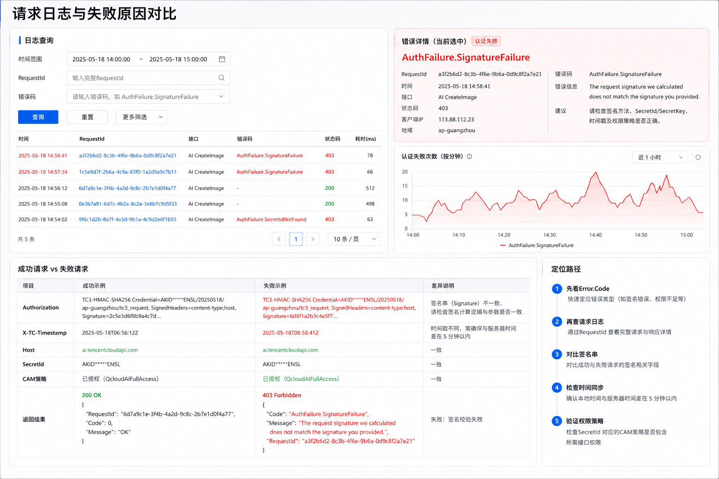Click step 1 先看Error.Code
The height and width of the screenshot is (479, 719).
coord(587,289)
